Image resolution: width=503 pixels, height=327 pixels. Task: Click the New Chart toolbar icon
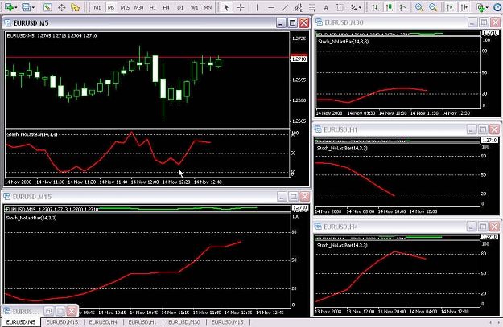[x=9, y=6]
